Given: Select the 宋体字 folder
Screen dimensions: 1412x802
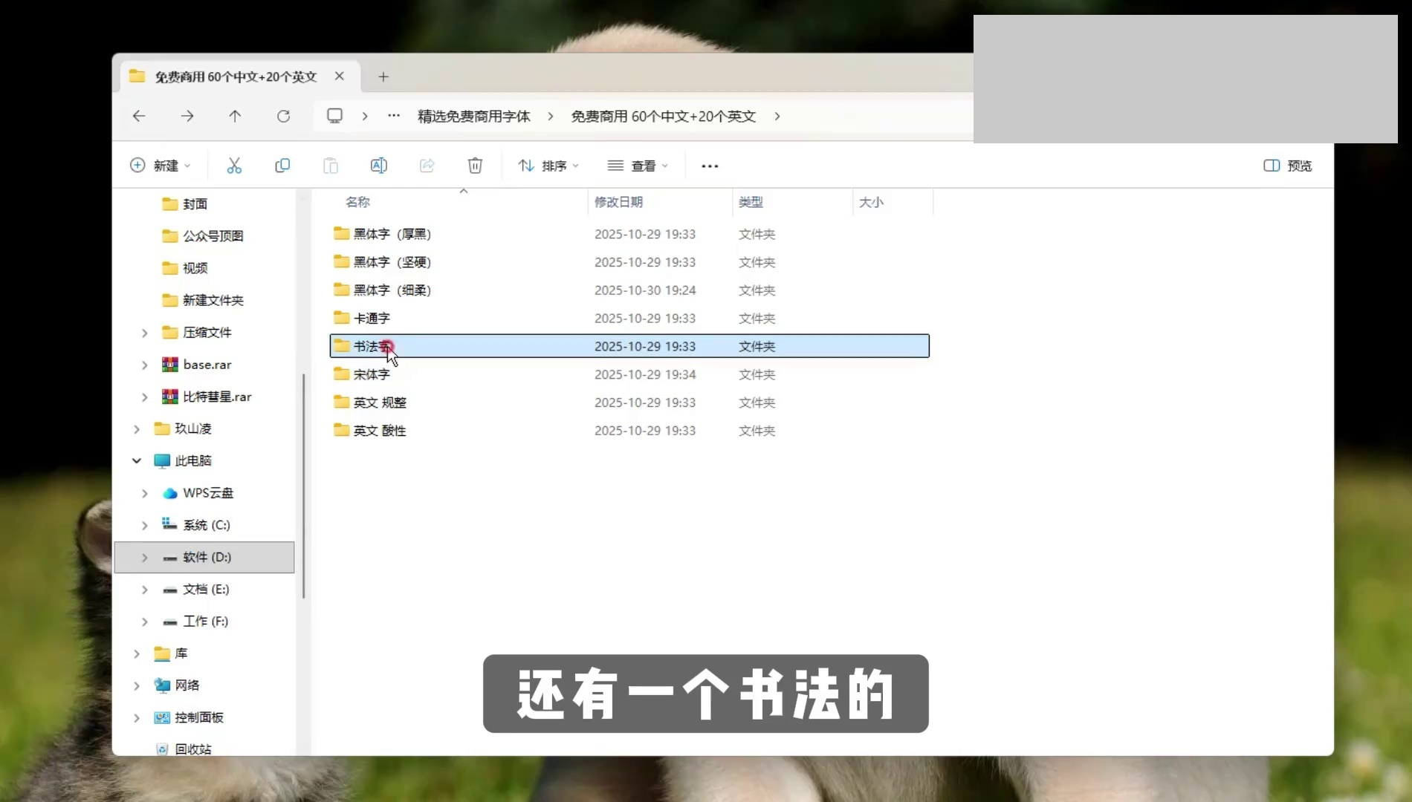Looking at the screenshot, I should 372,374.
